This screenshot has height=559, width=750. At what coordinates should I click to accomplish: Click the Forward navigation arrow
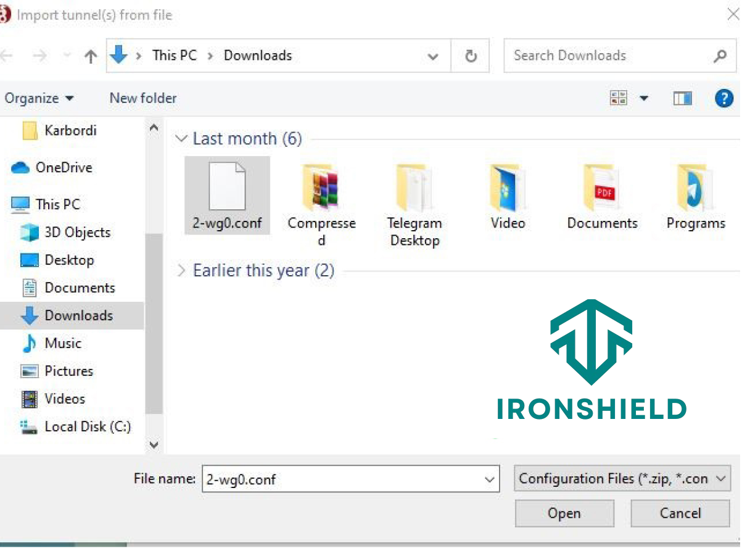tap(39, 56)
